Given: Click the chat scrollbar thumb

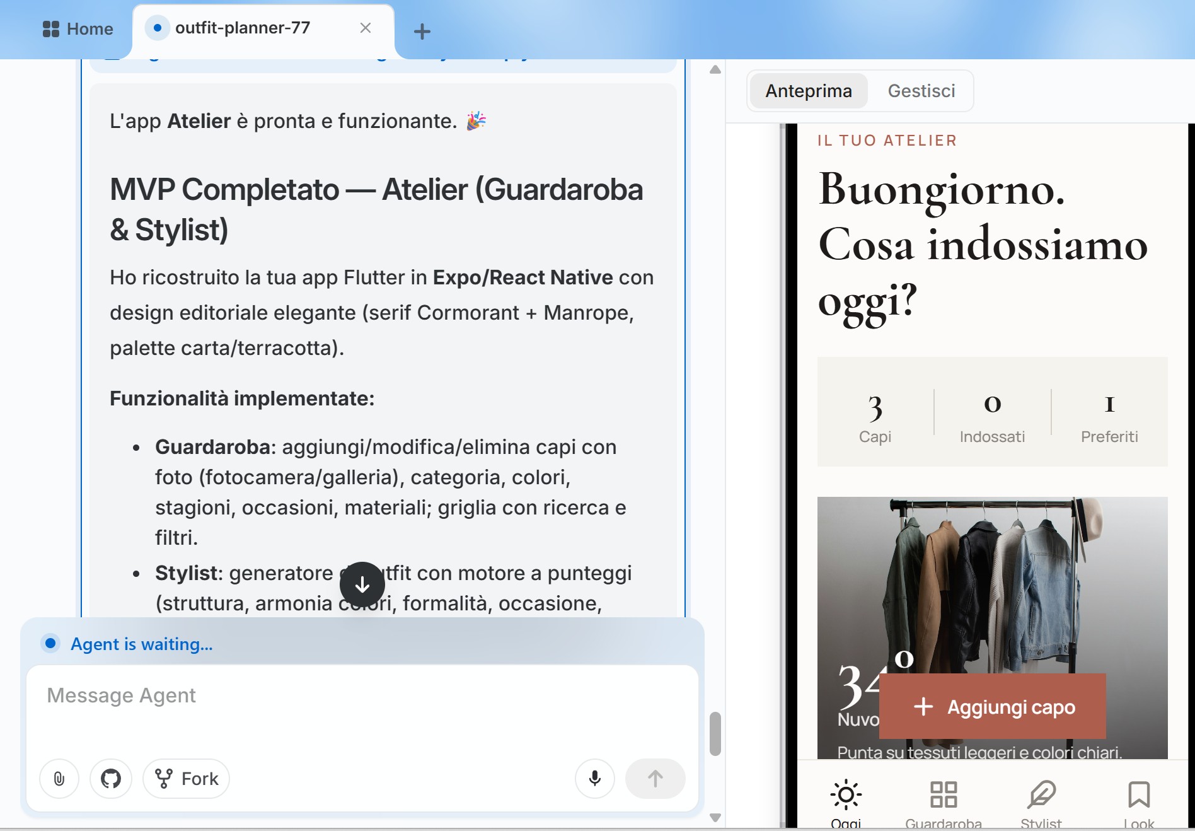Looking at the screenshot, I should tap(715, 733).
